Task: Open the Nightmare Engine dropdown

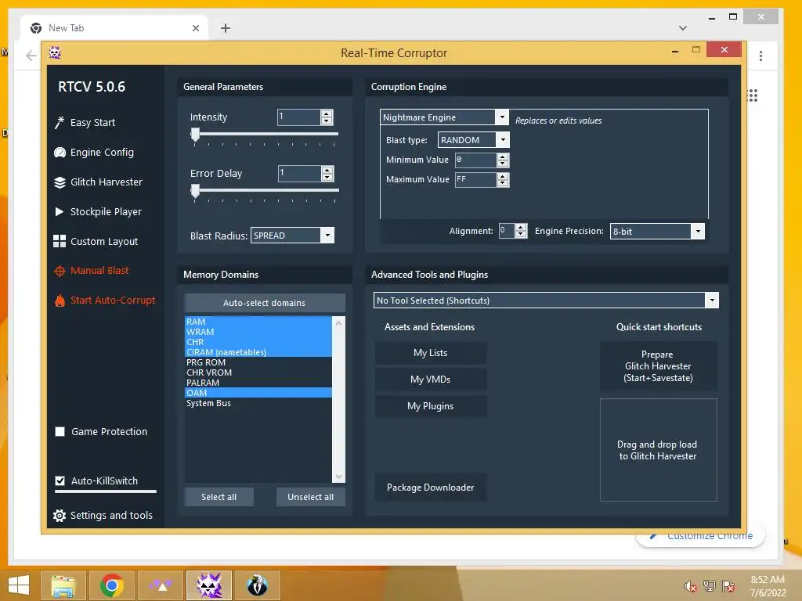Action: tap(502, 117)
